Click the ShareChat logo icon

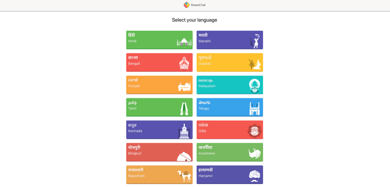(187, 5)
